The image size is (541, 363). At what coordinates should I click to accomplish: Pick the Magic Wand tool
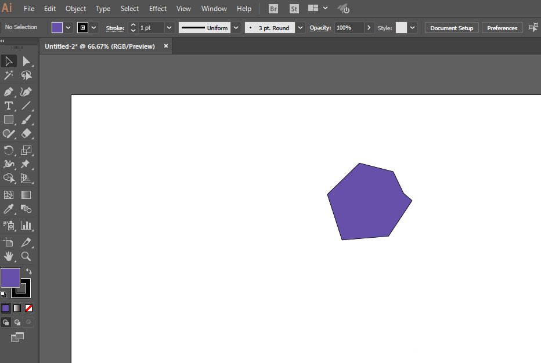9,75
